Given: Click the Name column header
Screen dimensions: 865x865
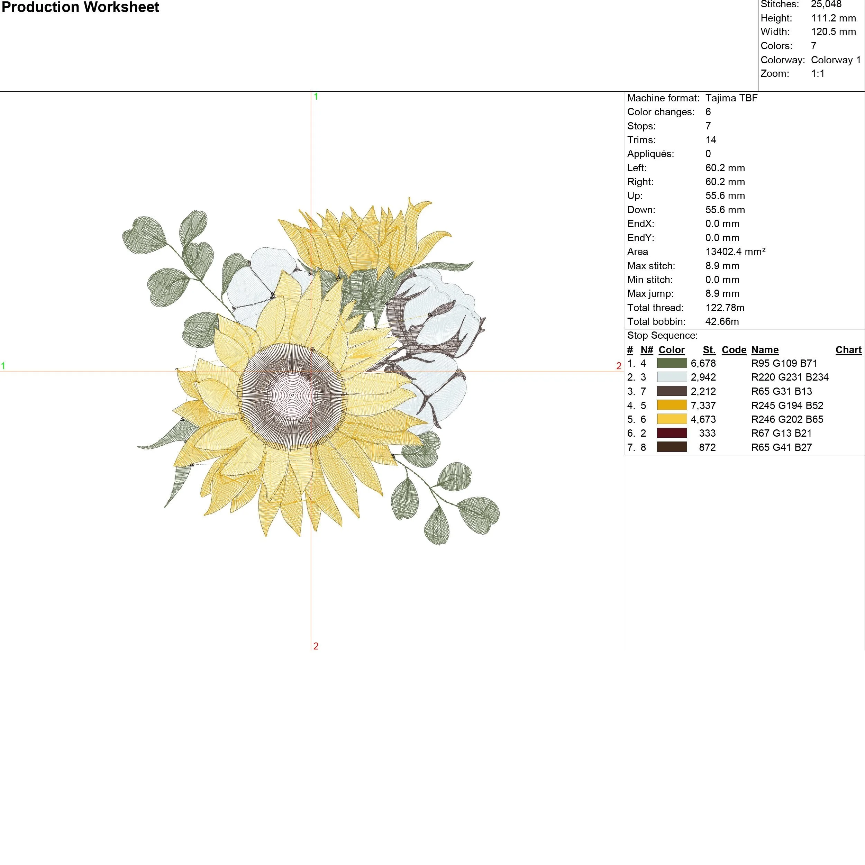Looking at the screenshot, I should tap(765, 350).
